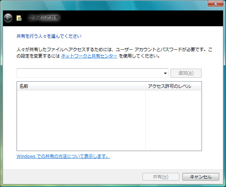Click divider between 名前 and access headers

coord(146,86)
